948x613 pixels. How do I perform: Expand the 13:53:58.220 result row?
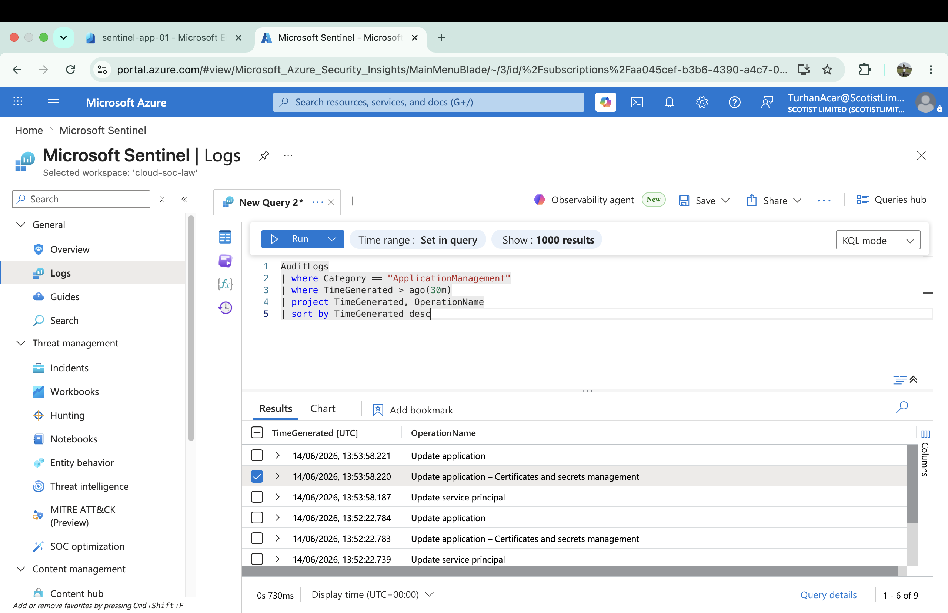coord(277,476)
